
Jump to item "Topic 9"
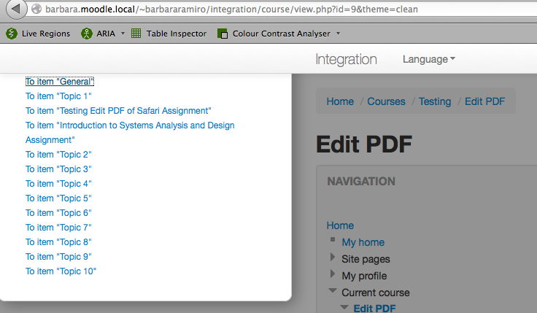click(x=58, y=257)
